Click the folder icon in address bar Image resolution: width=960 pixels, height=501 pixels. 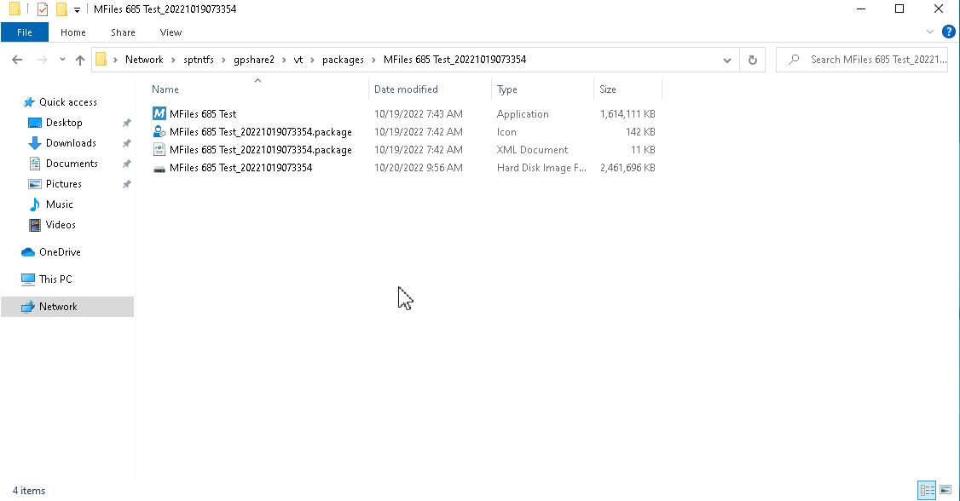[101, 60]
